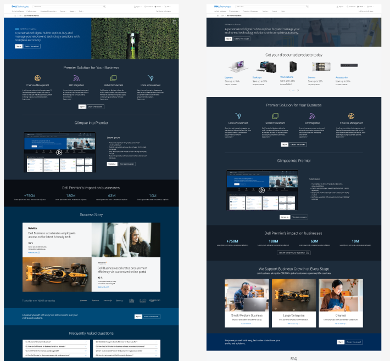390x361 pixels.
Task: Play the Glimpse into Premier video, left page
Action: pos(59,153)
